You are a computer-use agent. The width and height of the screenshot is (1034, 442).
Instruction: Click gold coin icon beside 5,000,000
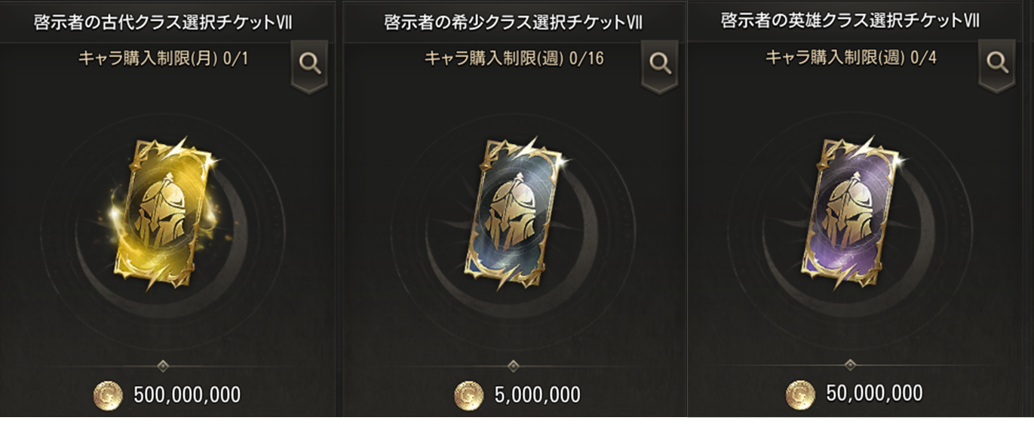pyautogui.click(x=469, y=395)
